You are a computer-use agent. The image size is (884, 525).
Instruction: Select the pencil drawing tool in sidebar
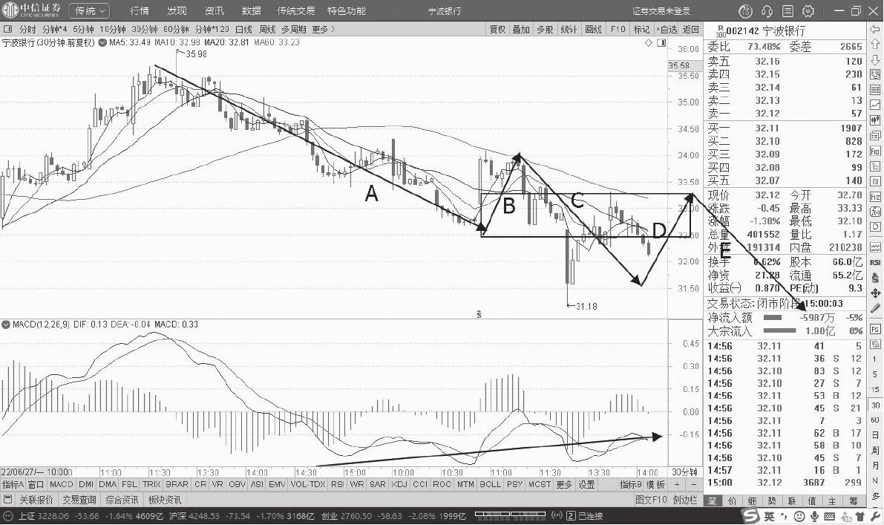tap(876, 308)
